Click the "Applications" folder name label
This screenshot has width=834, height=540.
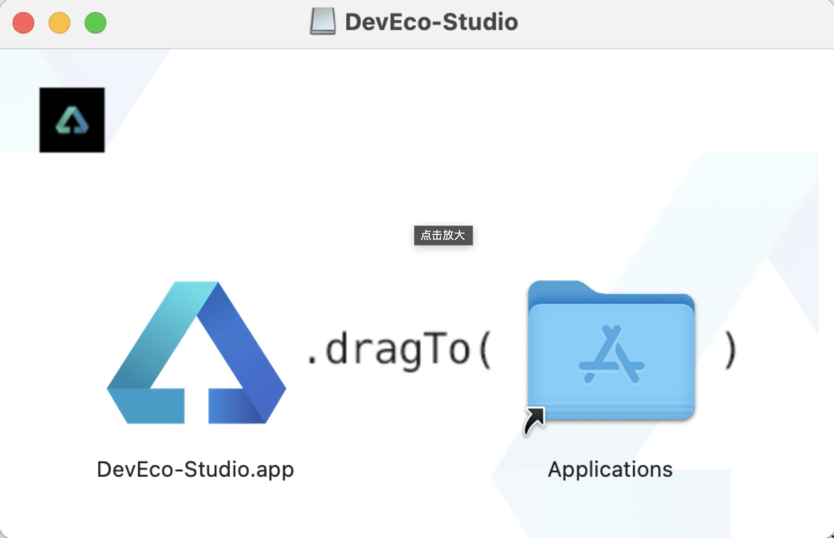pos(610,469)
